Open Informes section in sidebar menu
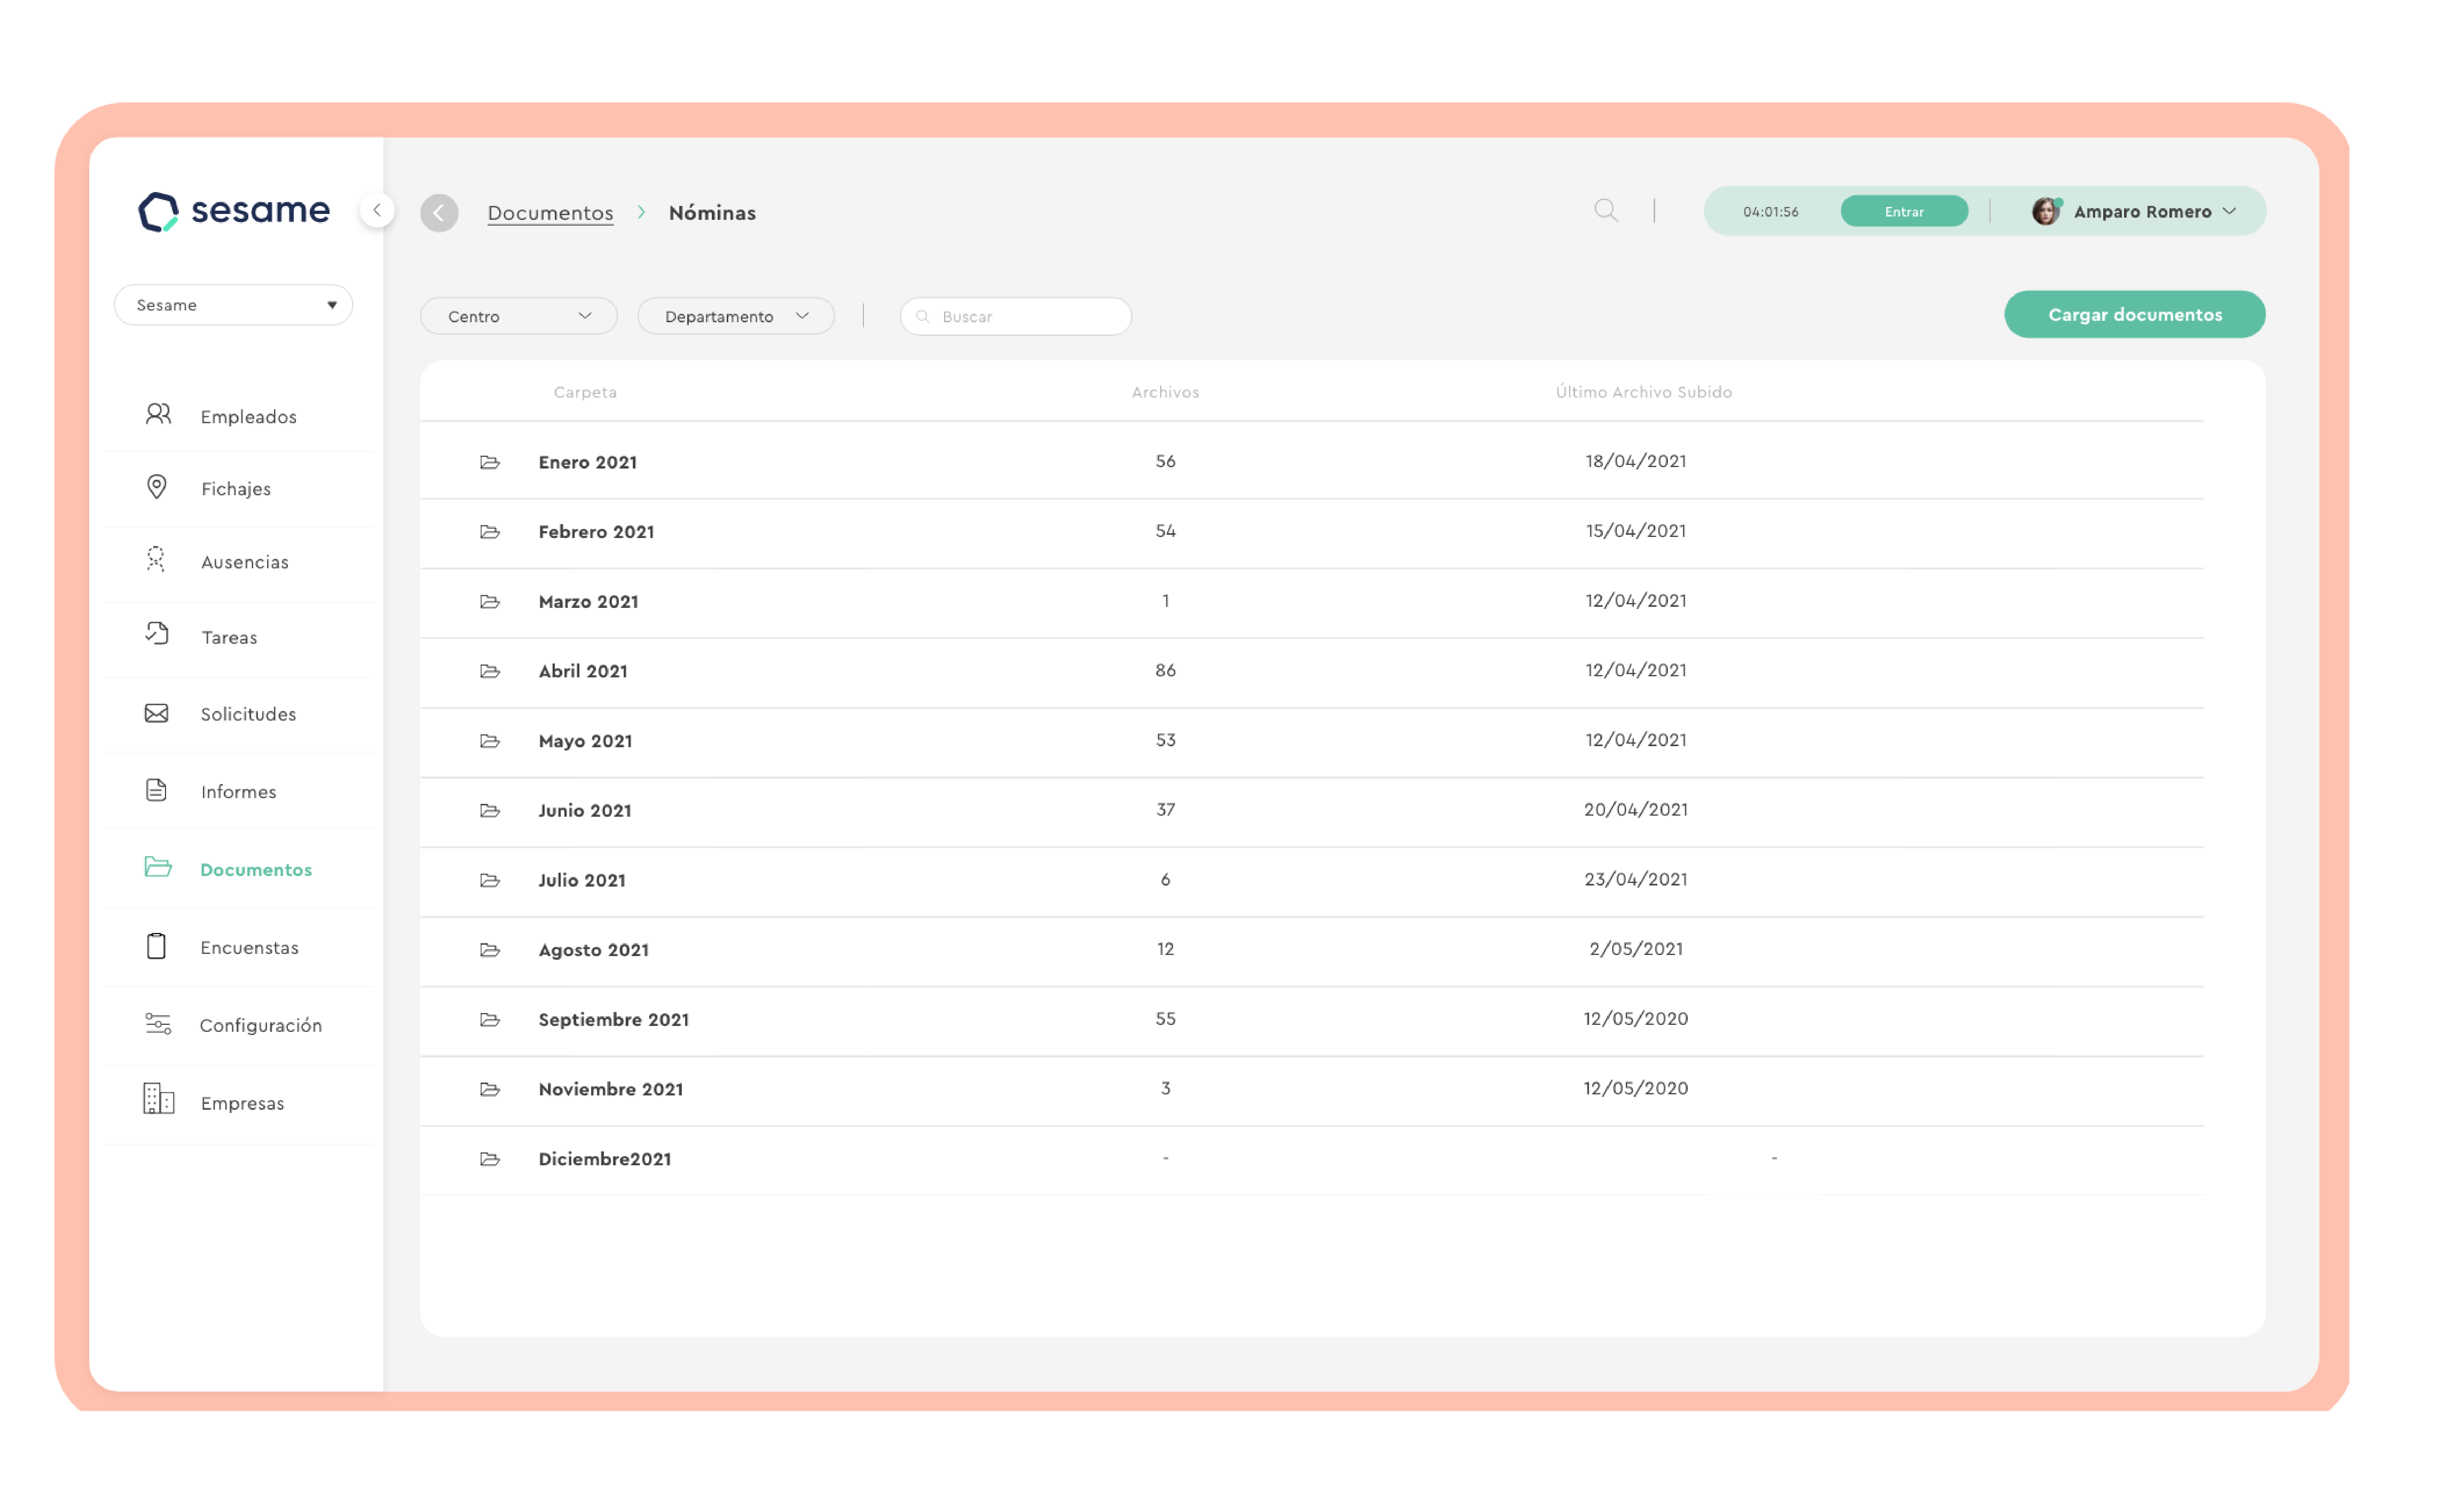 pyautogui.click(x=238, y=791)
